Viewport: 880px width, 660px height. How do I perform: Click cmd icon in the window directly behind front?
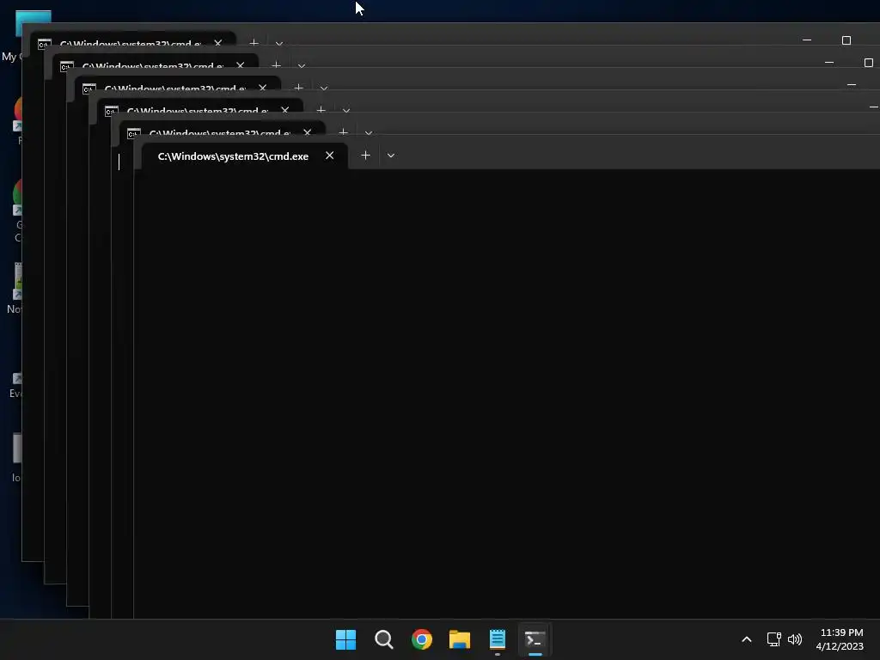tap(133, 133)
